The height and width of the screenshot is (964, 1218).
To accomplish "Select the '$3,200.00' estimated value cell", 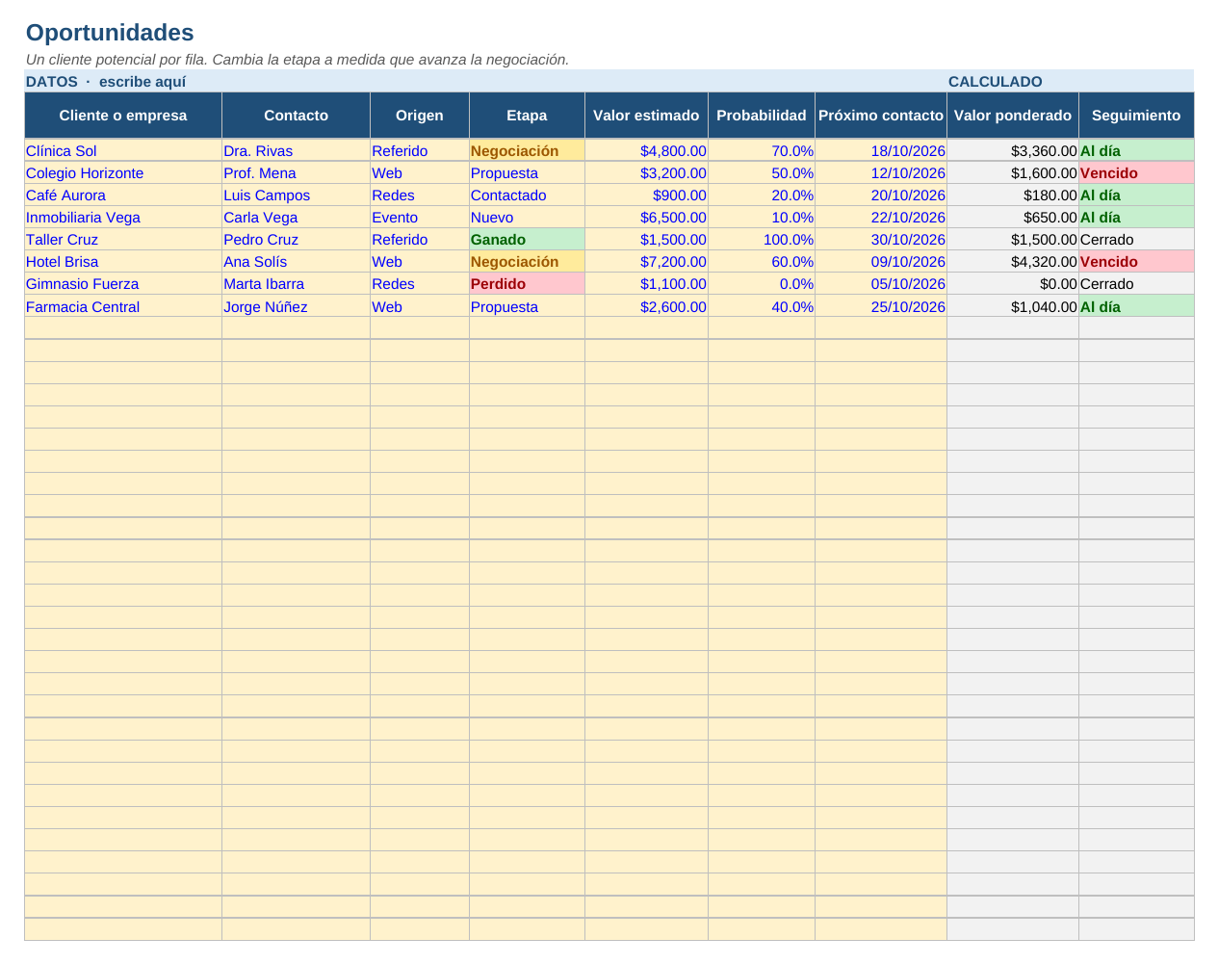I will click(x=646, y=172).
